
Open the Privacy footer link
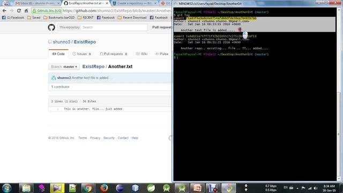(x=95, y=138)
